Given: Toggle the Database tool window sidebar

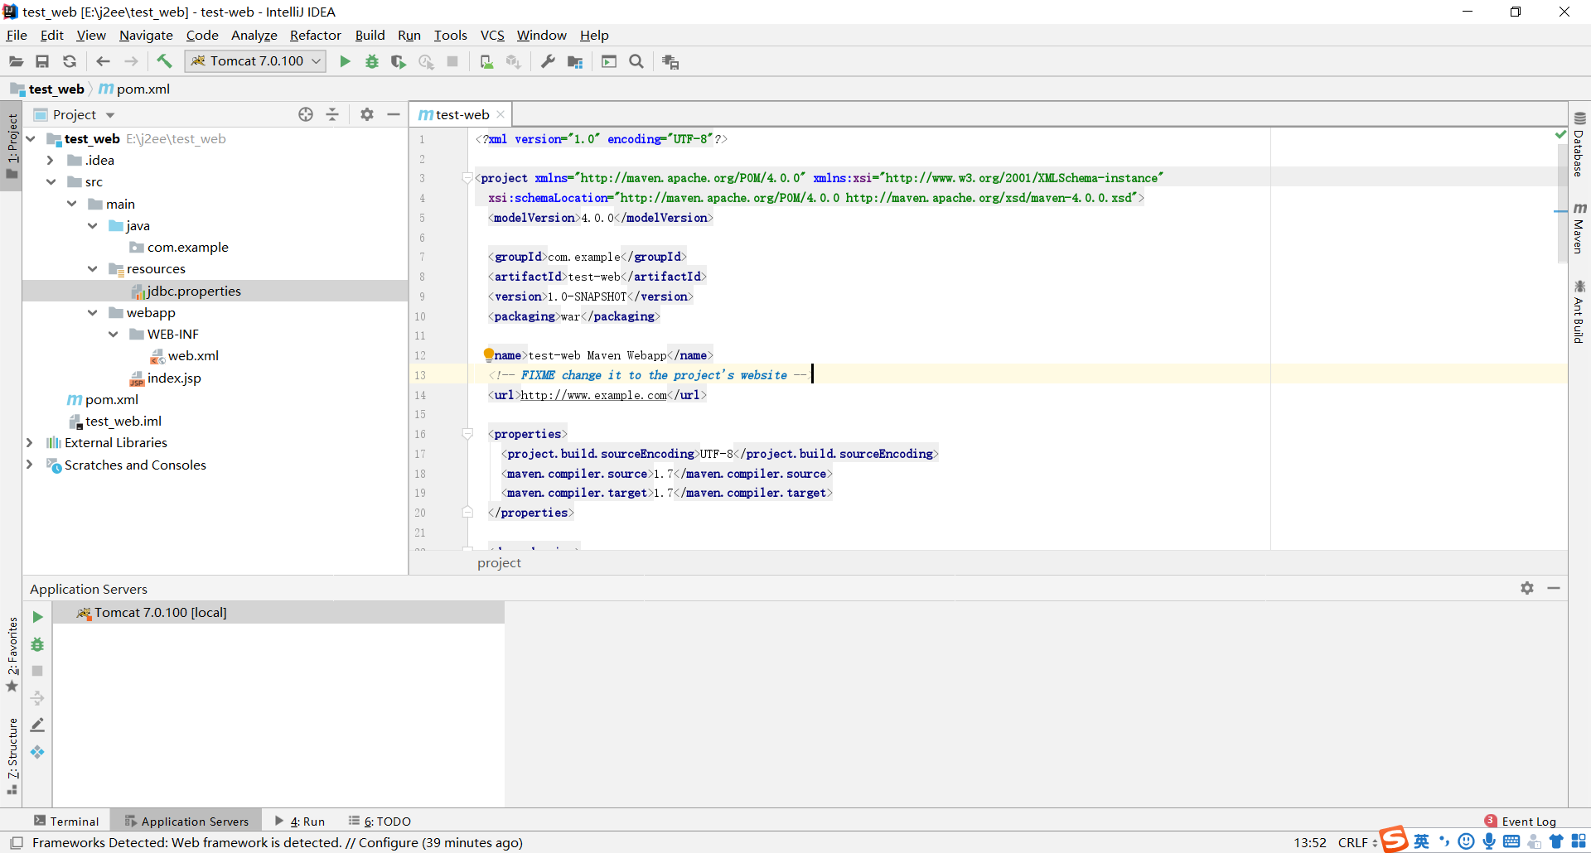Looking at the screenshot, I should (x=1579, y=146).
